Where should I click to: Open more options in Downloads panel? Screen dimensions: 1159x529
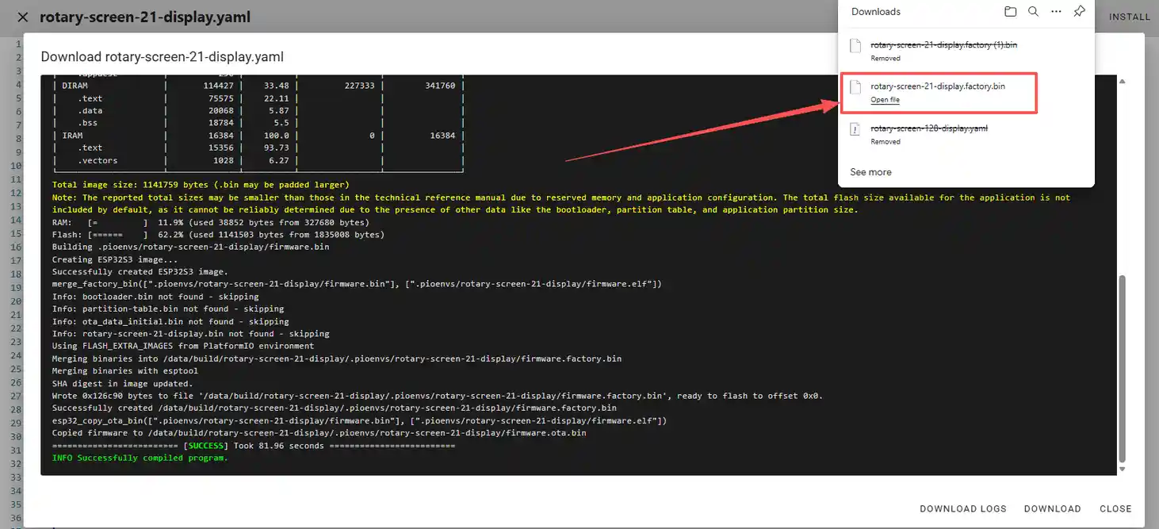pyautogui.click(x=1056, y=12)
